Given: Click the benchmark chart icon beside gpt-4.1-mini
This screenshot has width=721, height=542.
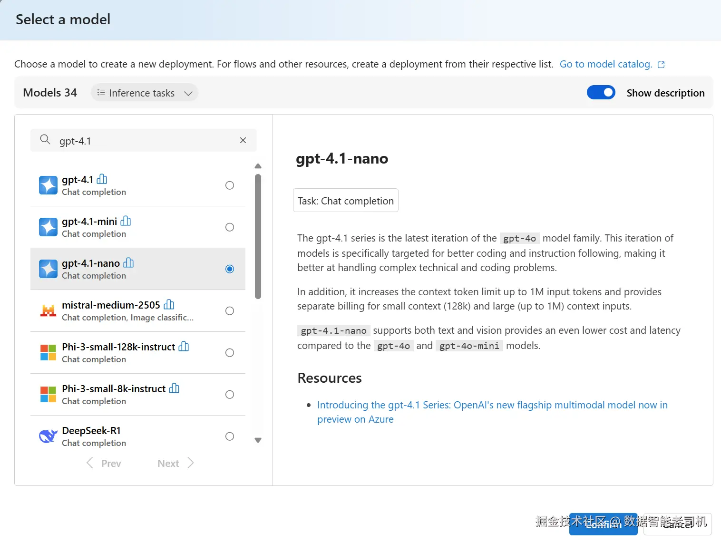Looking at the screenshot, I should pos(126,221).
